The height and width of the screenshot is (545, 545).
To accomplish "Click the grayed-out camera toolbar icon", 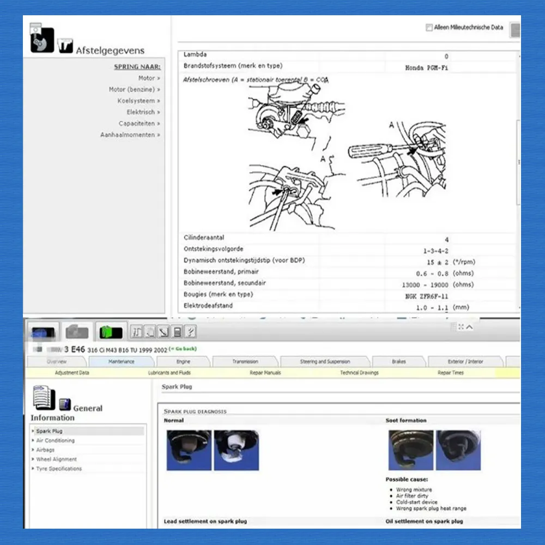I will [x=76, y=331].
